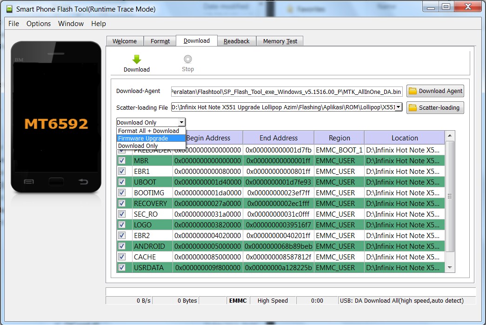
Task: Open the Memory Test tab
Action: [x=280, y=41]
